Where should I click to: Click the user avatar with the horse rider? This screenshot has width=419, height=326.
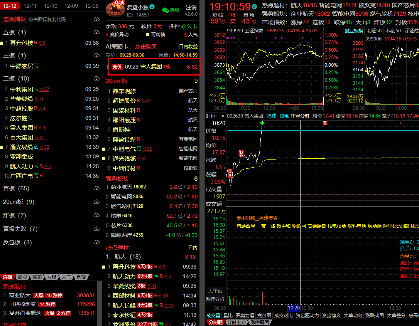(x=115, y=10)
